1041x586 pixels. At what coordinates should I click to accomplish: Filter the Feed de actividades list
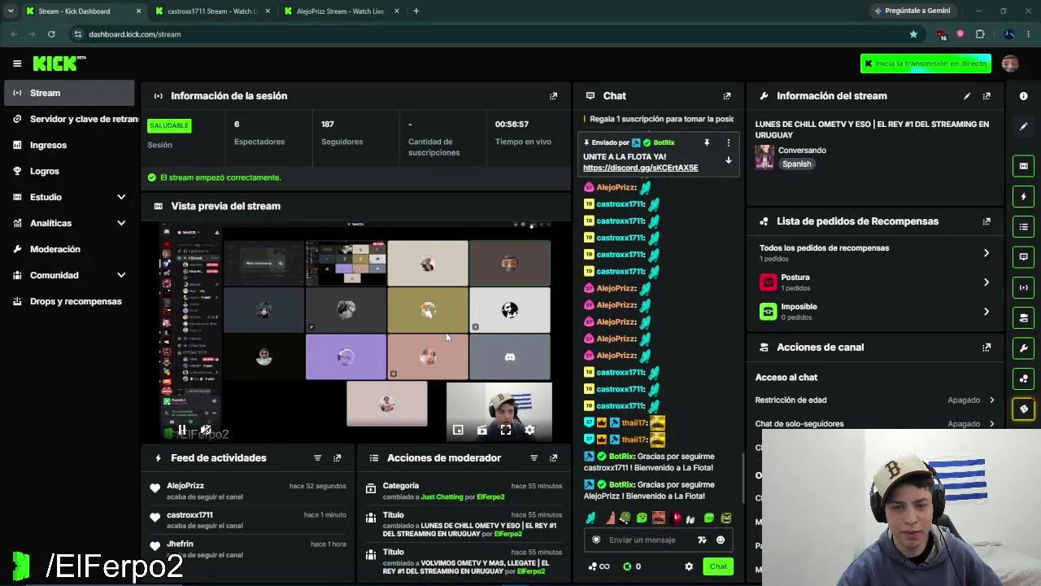pos(318,458)
